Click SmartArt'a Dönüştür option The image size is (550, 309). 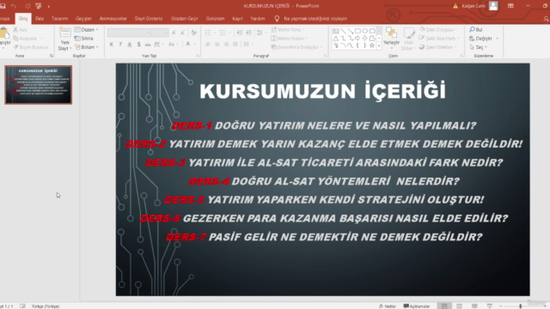(296, 47)
